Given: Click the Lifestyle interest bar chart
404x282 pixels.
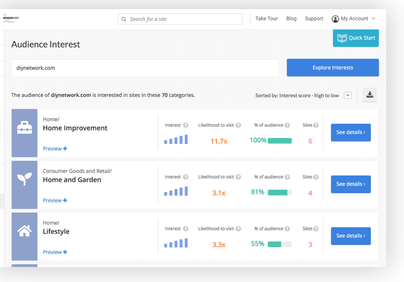Looking at the screenshot, I should pos(176,243).
